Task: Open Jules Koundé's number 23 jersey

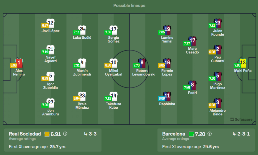Action: [217, 23]
